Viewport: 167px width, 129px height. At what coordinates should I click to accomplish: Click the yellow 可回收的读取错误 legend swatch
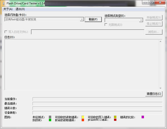83,117
